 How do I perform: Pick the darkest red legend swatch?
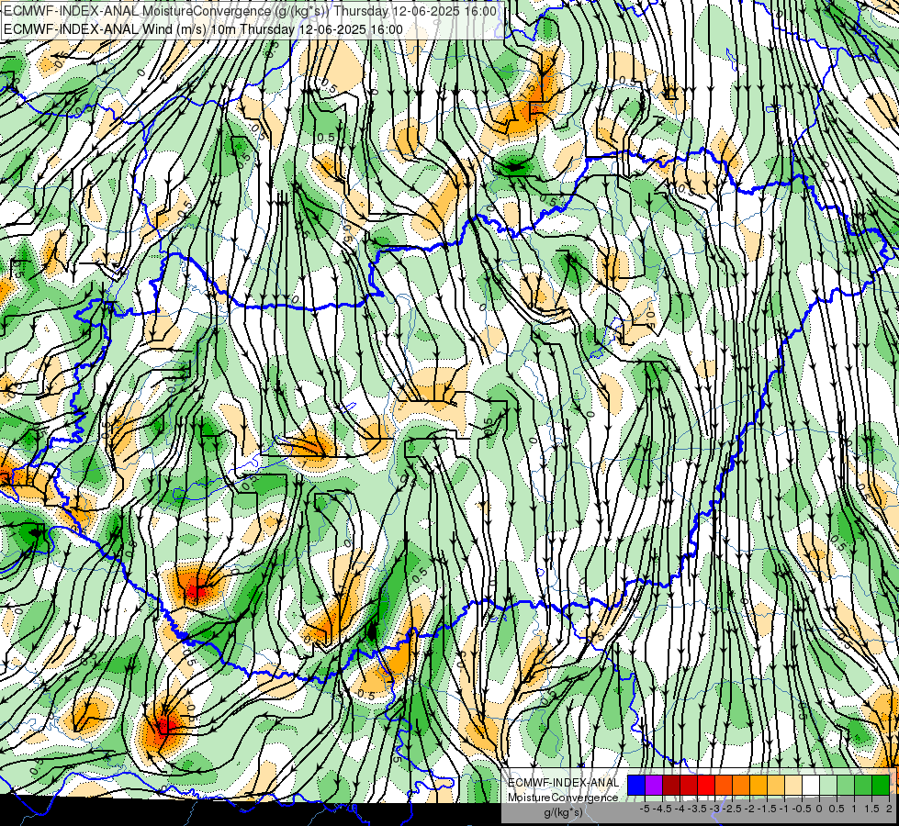click(x=671, y=785)
